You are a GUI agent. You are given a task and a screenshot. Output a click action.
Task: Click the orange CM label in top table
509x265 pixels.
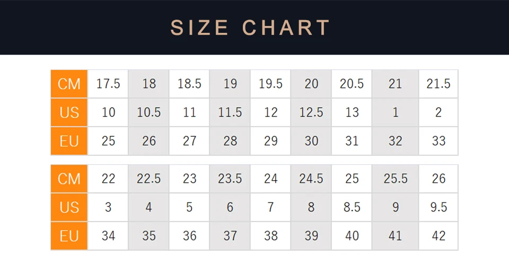click(69, 84)
